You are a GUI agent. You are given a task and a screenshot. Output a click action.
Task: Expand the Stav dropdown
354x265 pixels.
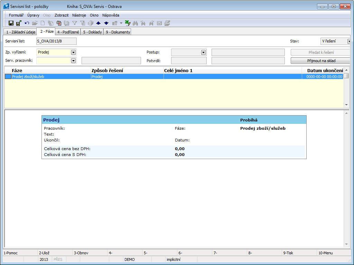click(x=349, y=41)
